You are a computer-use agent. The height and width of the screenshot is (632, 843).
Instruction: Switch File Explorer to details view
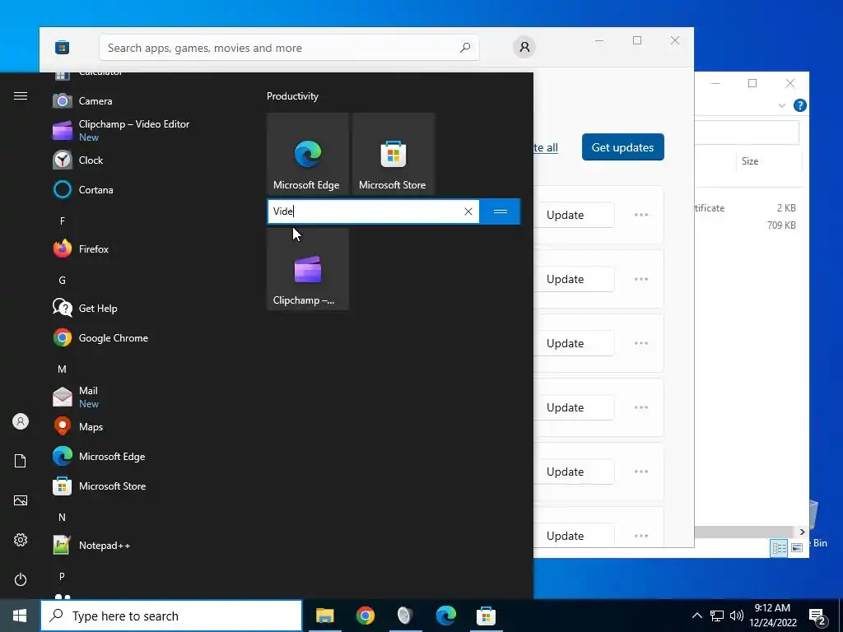[x=779, y=547]
